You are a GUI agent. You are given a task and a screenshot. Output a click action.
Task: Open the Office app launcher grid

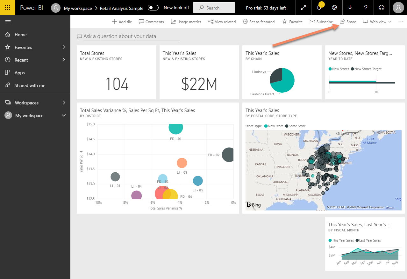click(7, 7)
